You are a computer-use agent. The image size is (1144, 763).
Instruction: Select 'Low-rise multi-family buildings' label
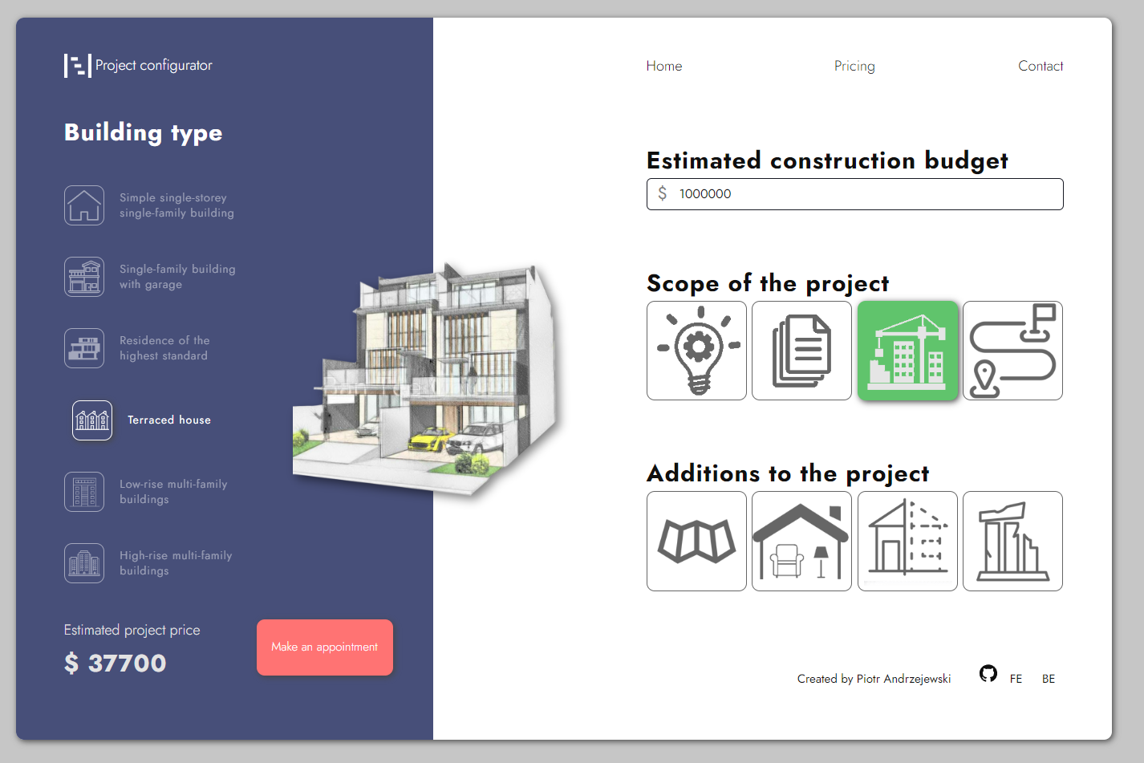pyautogui.click(x=173, y=492)
